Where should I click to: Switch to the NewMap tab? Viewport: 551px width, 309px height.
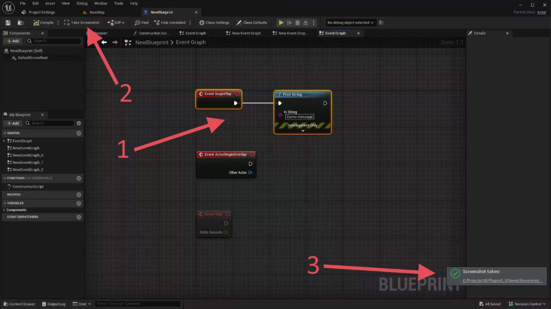coord(97,12)
